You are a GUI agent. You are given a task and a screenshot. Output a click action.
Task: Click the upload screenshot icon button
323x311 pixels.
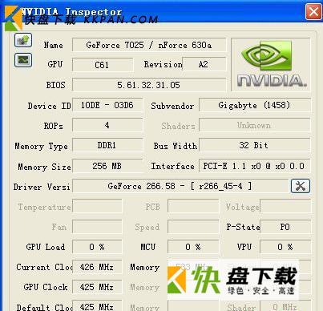coord(23,40)
